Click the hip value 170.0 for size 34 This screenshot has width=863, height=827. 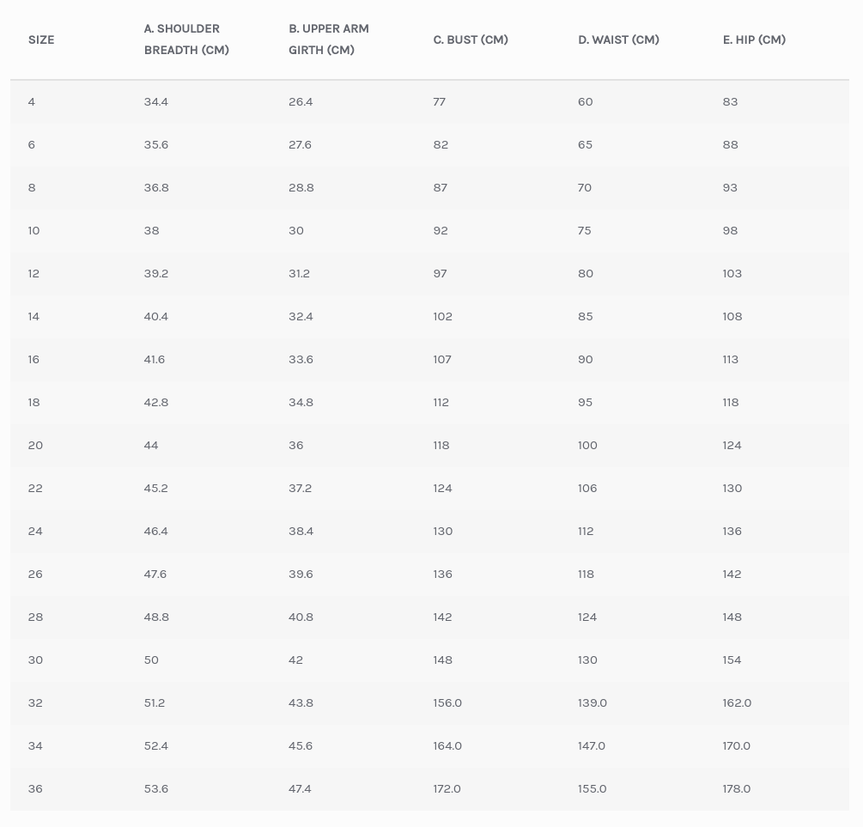[x=737, y=745]
